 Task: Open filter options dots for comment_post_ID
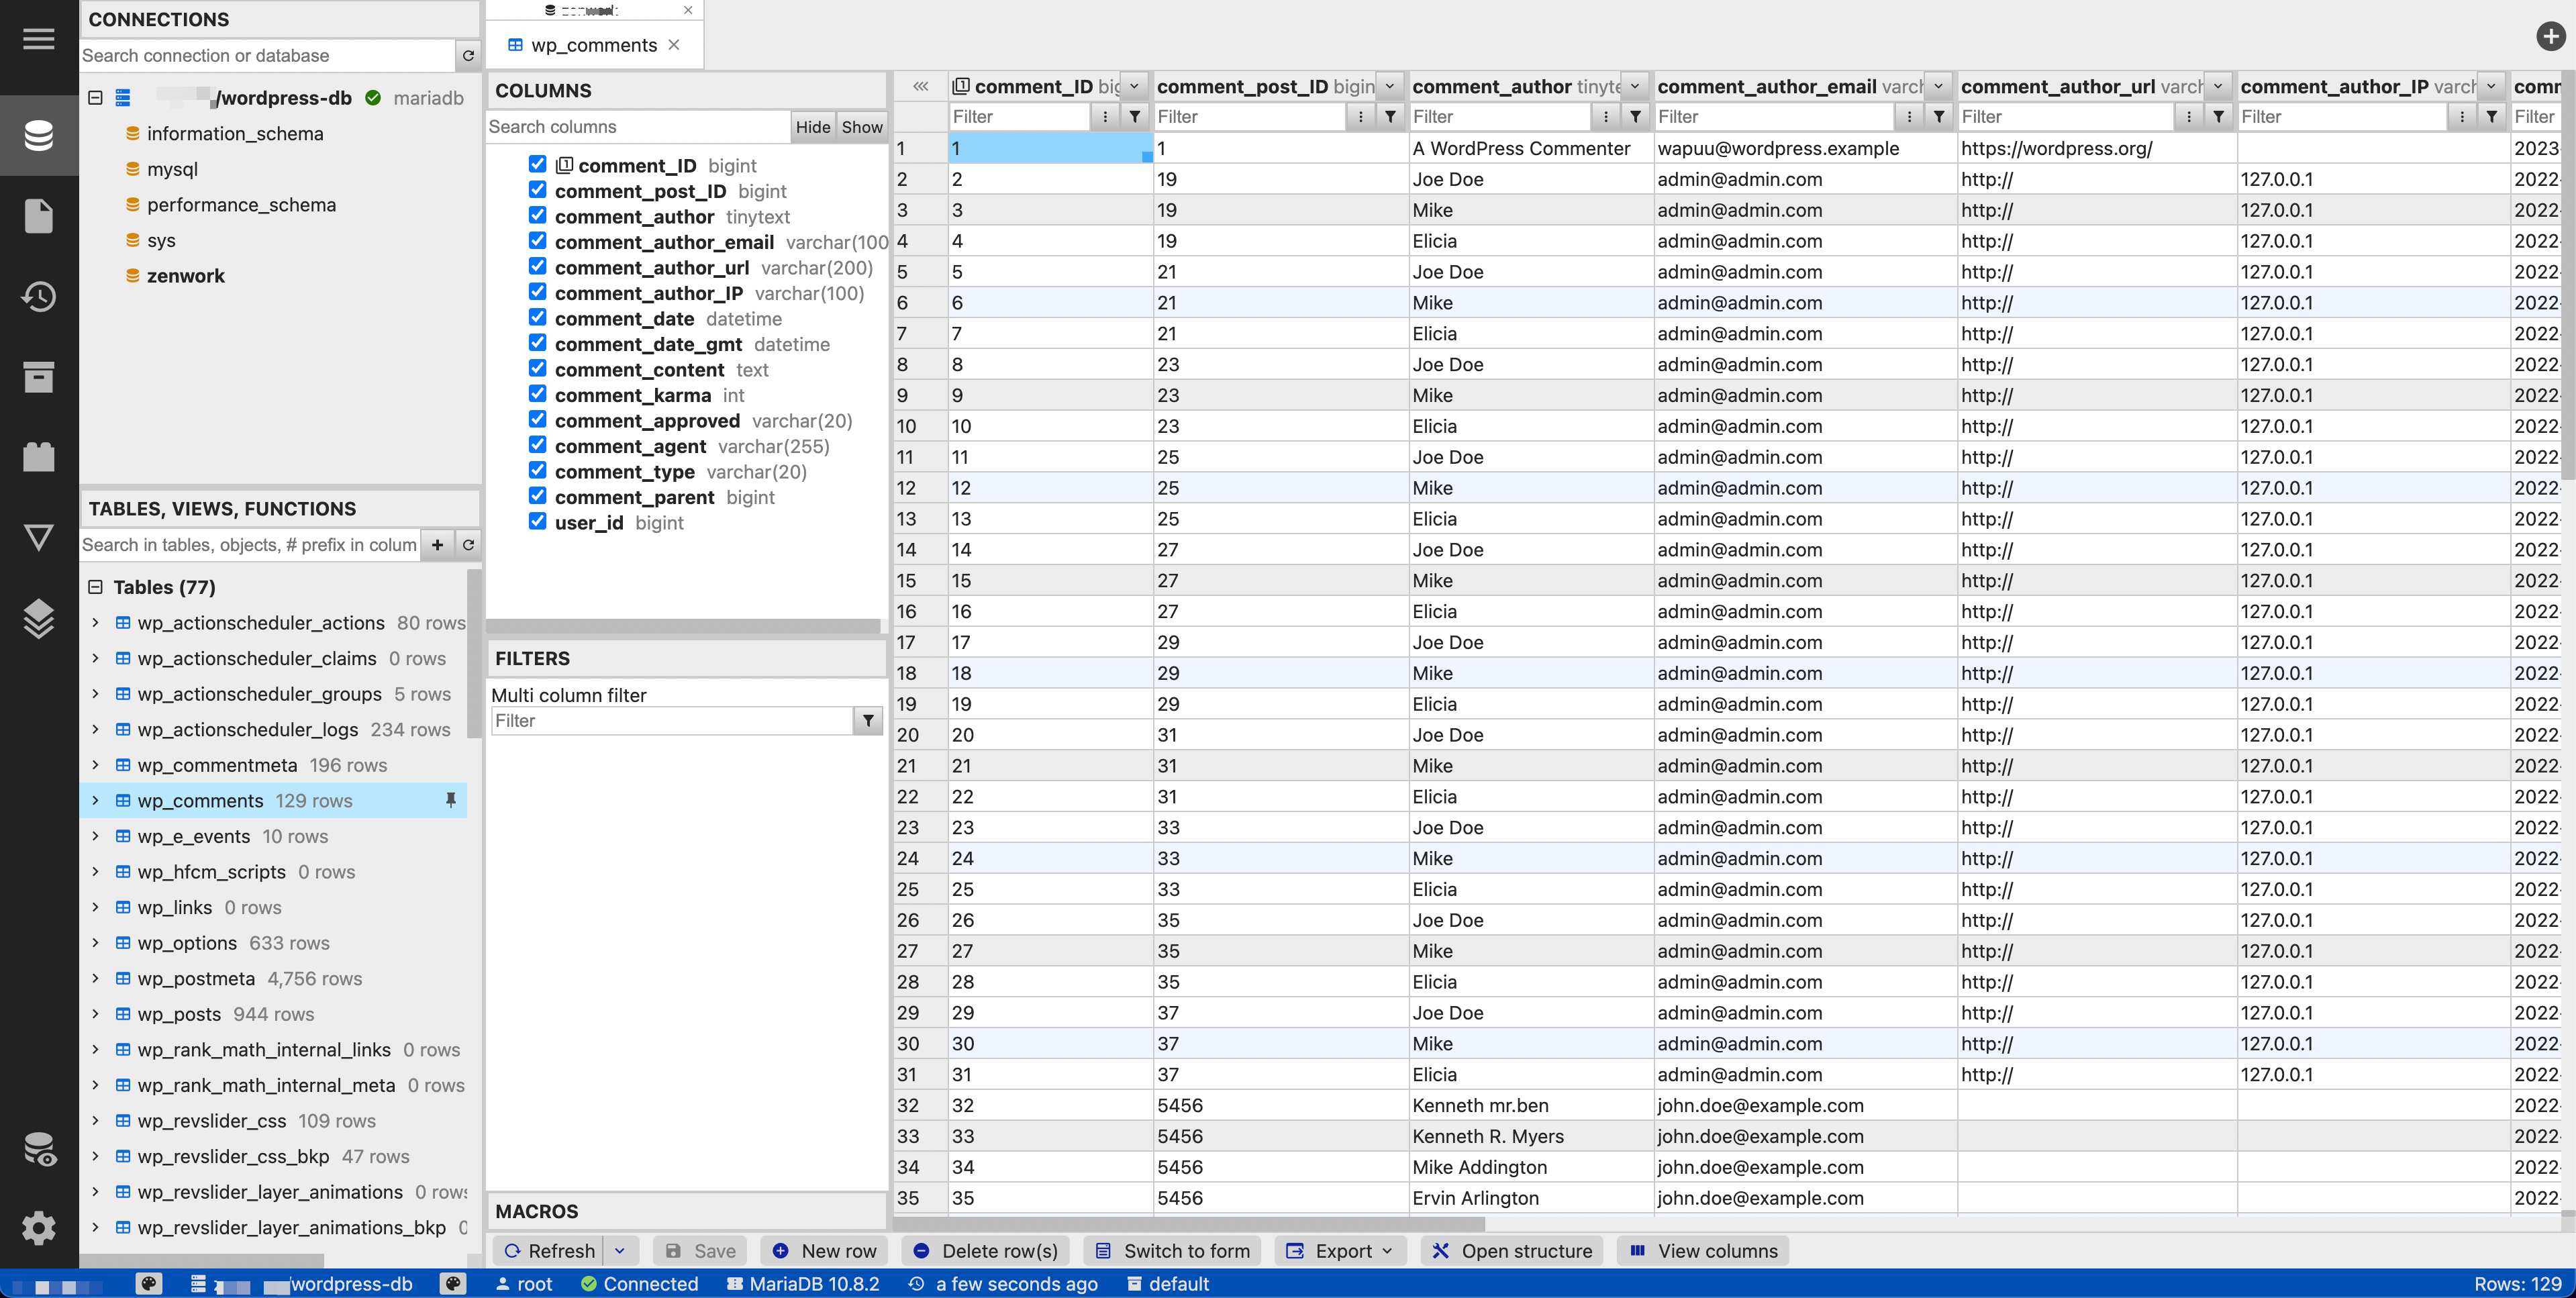click(1360, 117)
